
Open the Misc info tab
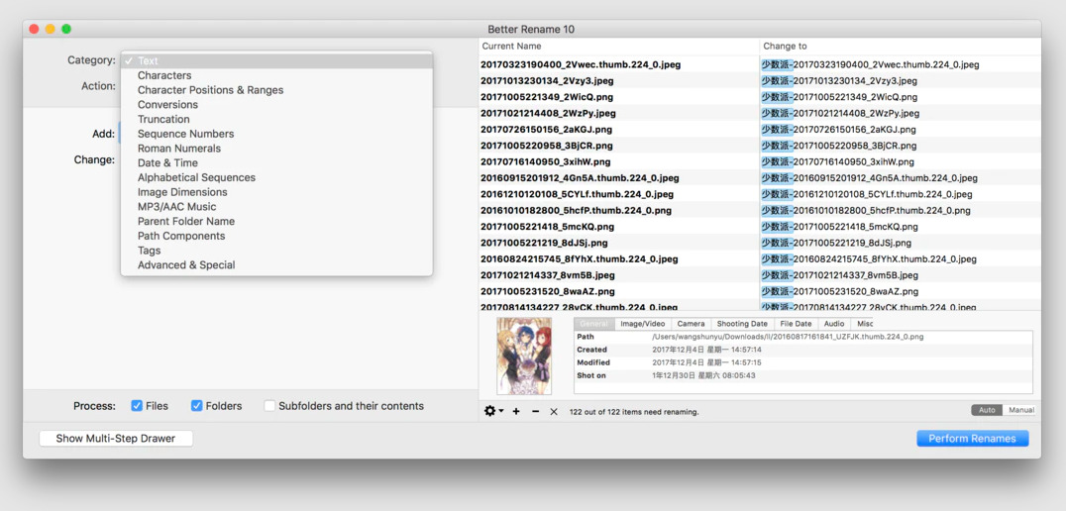point(864,324)
